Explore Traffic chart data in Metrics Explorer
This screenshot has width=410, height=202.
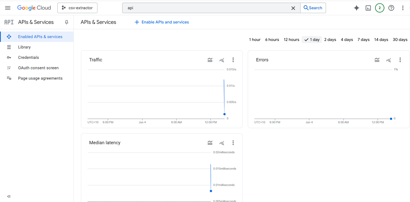coord(222,60)
